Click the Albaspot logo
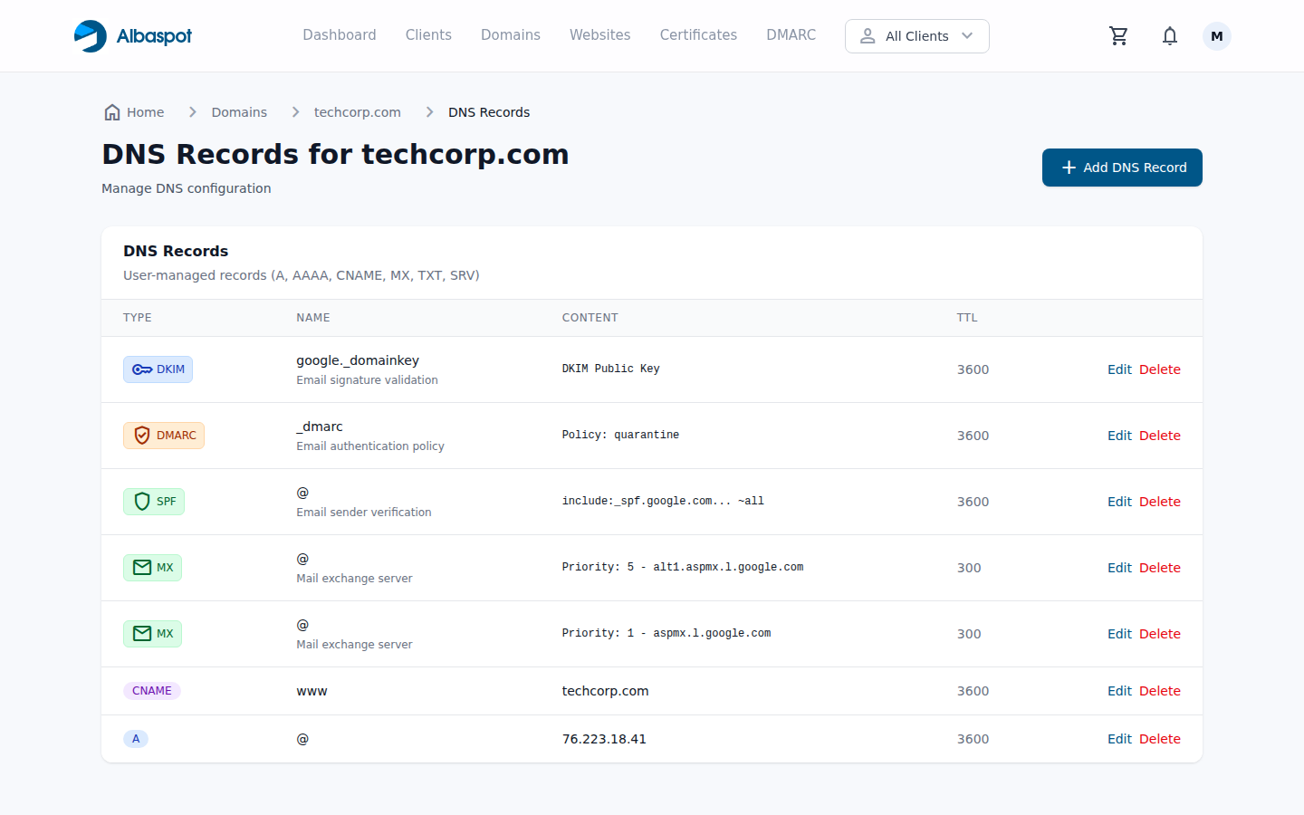The width and height of the screenshot is (1304, 815). [x=132, y=35]
